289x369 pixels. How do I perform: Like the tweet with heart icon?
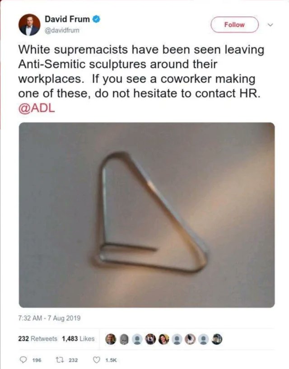click(x=96, y=360)
